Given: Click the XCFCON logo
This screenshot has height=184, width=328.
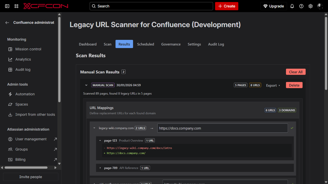Looking at the screenshot, I should [x=46, y=6].
